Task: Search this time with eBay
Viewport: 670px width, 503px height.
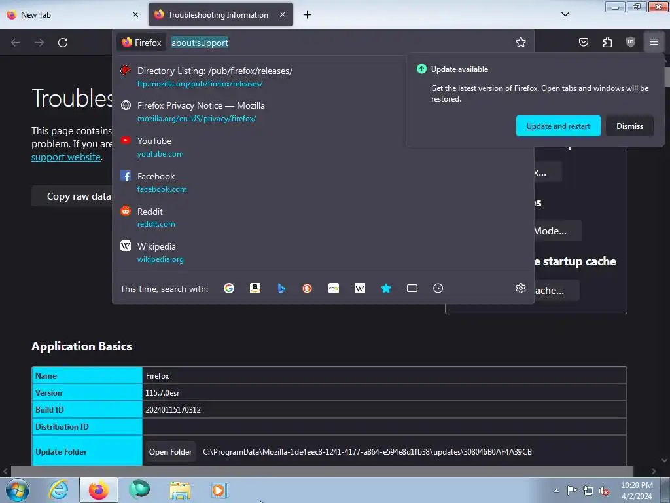Action: tap(334, 288)
